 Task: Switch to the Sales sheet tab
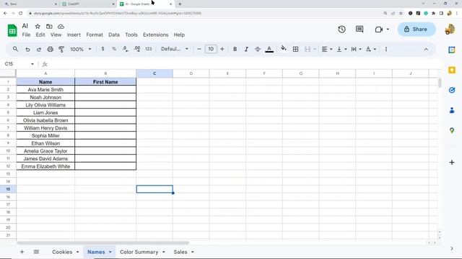[x=180, y=252]
